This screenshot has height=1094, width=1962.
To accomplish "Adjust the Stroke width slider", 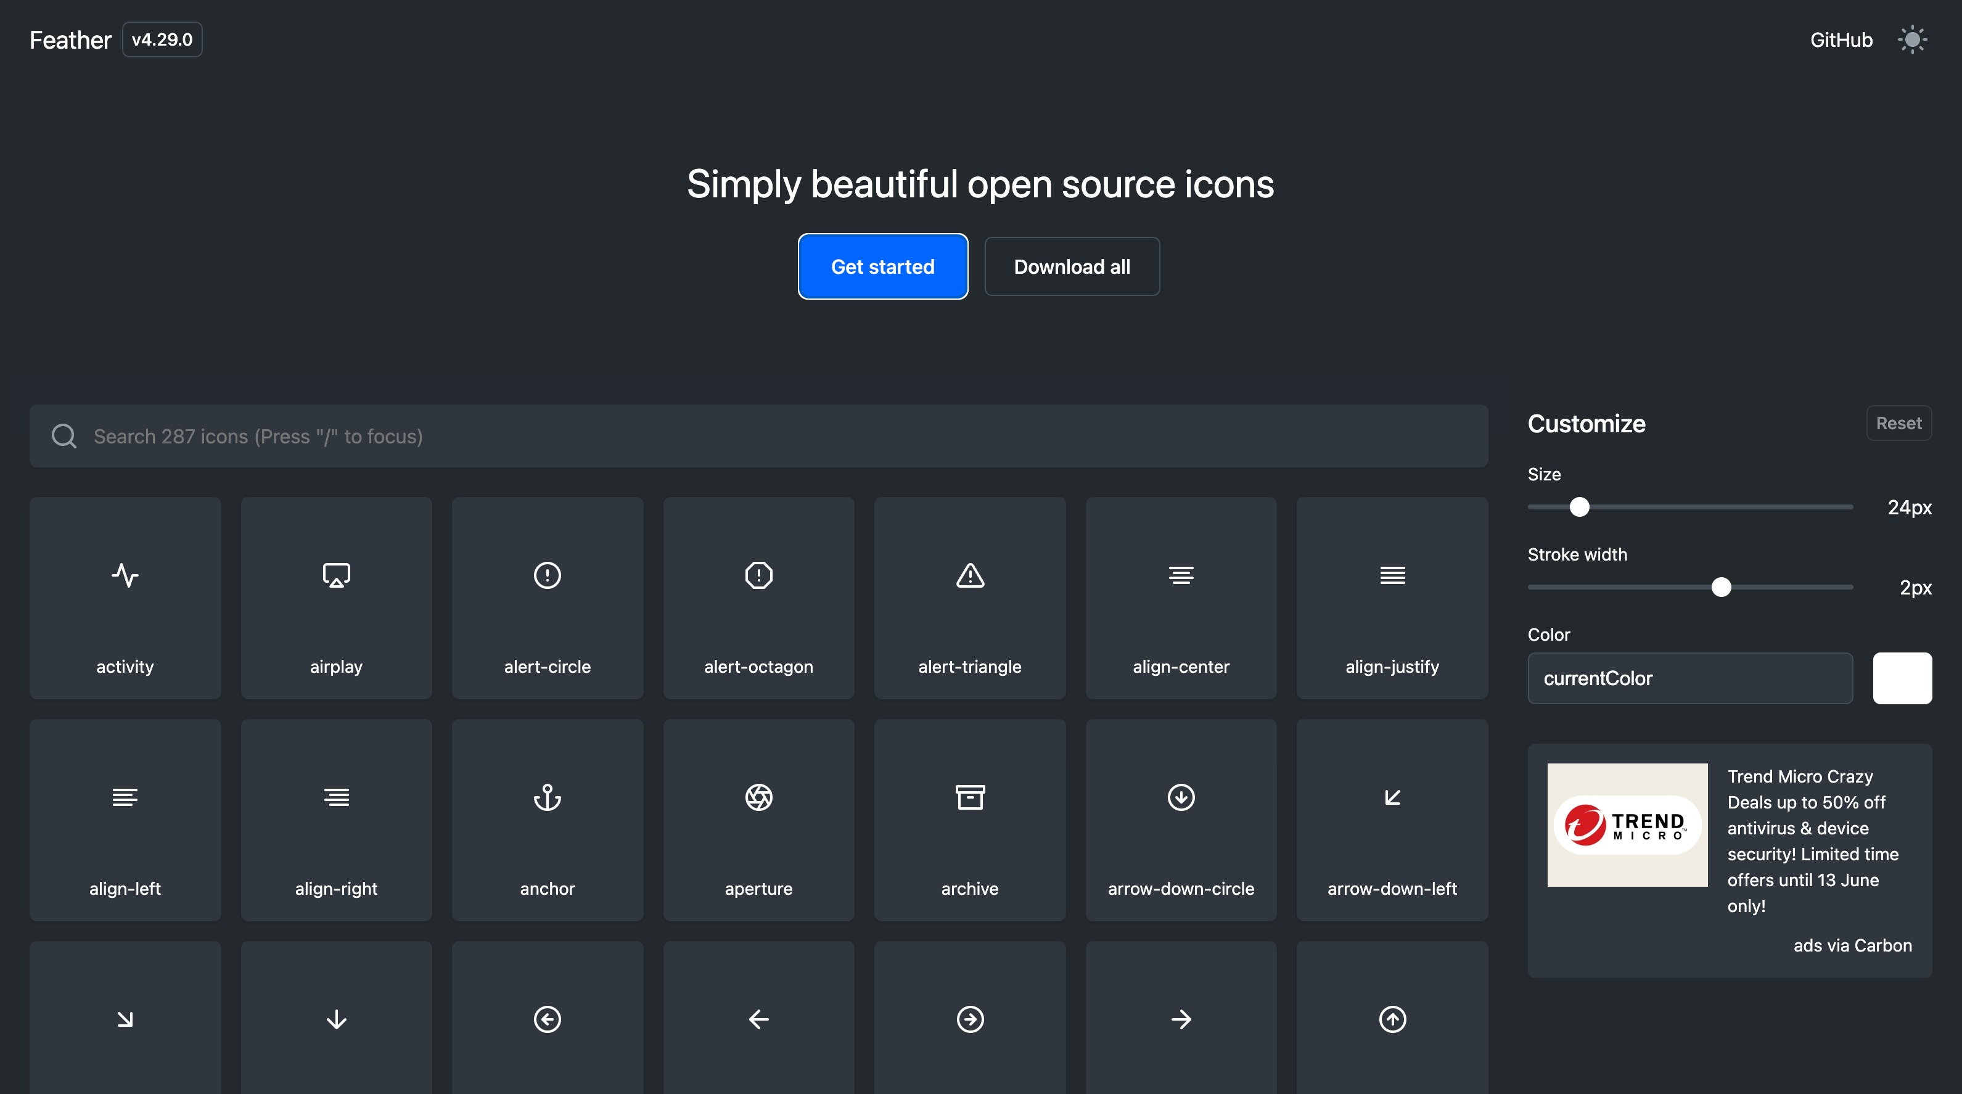I will coord(1721,586).
